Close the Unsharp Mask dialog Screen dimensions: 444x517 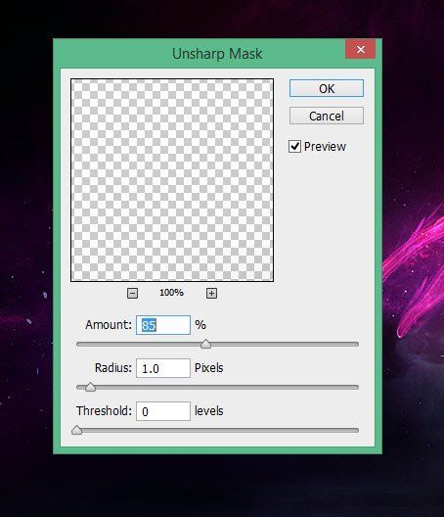coord(360,50)
